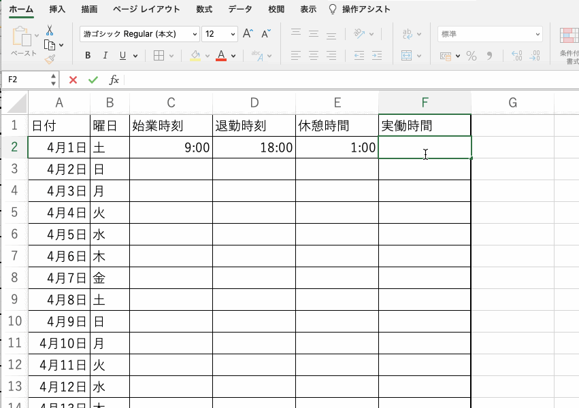Open the font name dropdown
The width and height of the screenshot is (579, 408).
pos(195,34)
